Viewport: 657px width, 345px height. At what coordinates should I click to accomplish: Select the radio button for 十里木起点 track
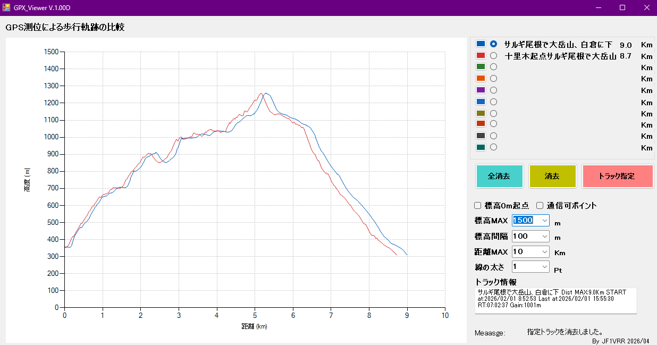click(493, 56)
